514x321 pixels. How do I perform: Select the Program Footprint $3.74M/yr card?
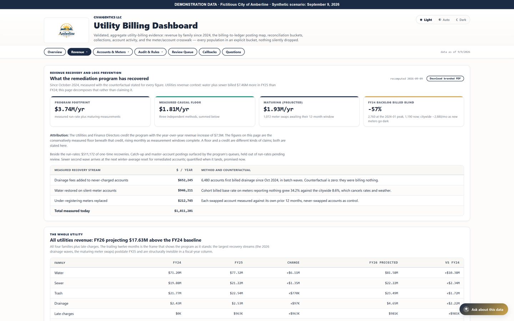100,111
